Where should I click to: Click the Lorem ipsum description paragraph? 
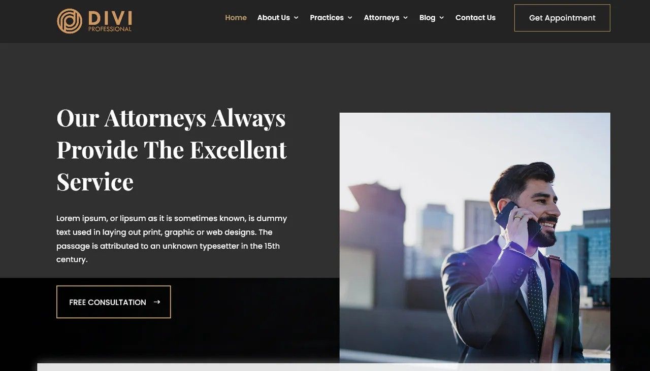click(172, 239)
